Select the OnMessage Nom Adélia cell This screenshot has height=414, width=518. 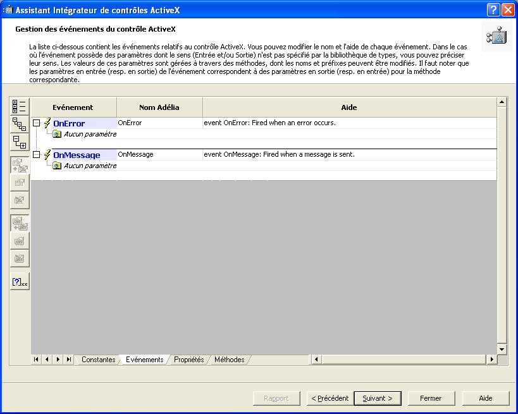tap(159, 154)
